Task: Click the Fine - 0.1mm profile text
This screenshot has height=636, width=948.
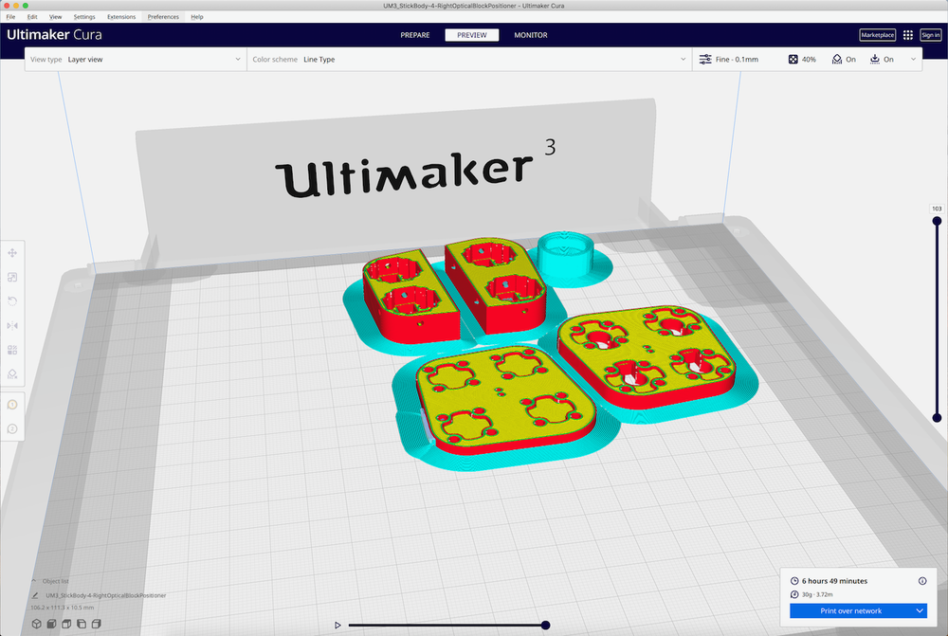Action: 737,60
